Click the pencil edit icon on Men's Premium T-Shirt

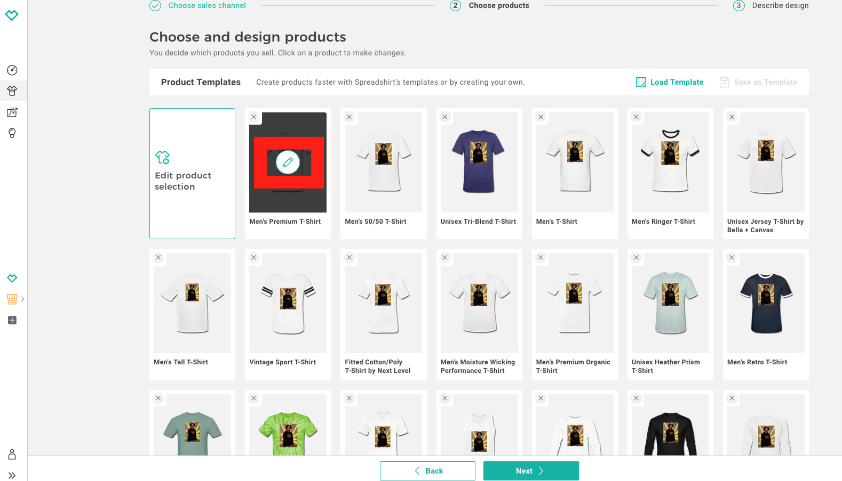(288, 162)
